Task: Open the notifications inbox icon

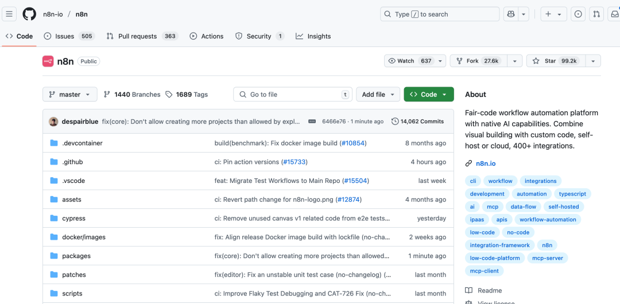Action: click(x=614, y=14)
